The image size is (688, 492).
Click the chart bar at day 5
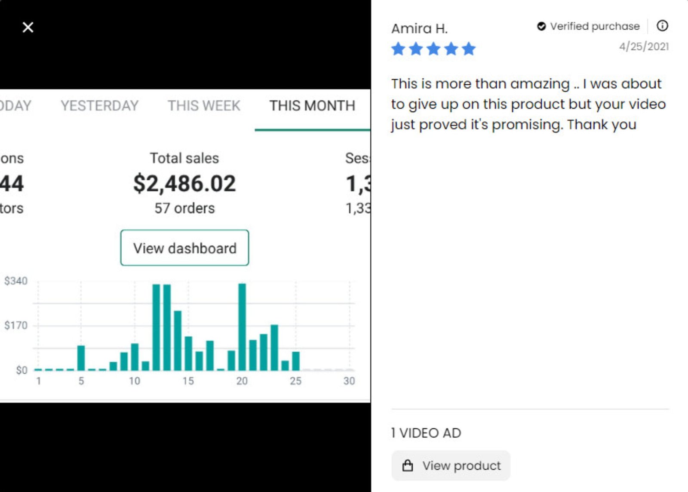pyautogui.click(x=81, y=358)
